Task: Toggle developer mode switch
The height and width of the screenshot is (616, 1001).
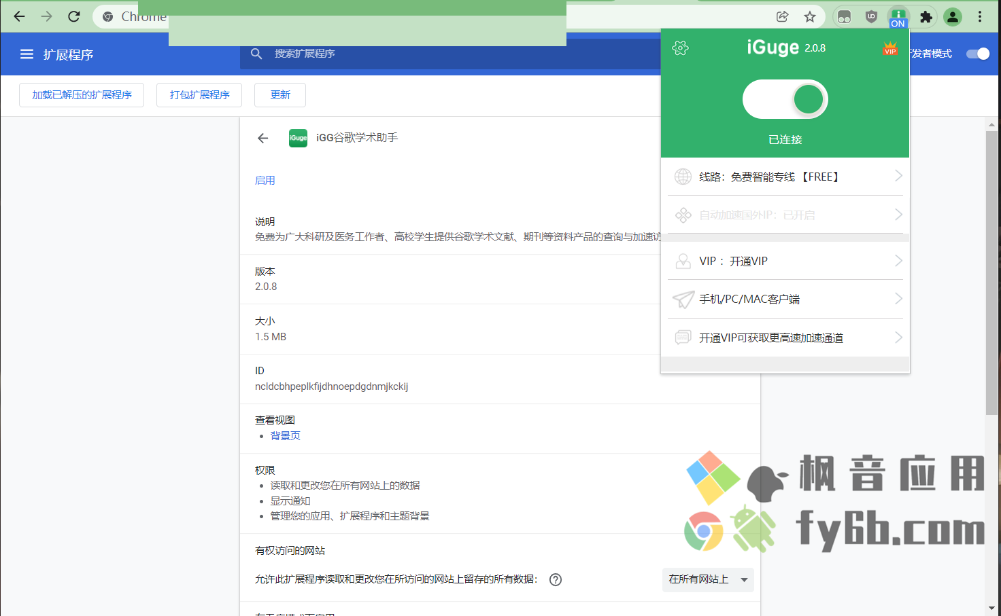Action: (x=978, y=54)
